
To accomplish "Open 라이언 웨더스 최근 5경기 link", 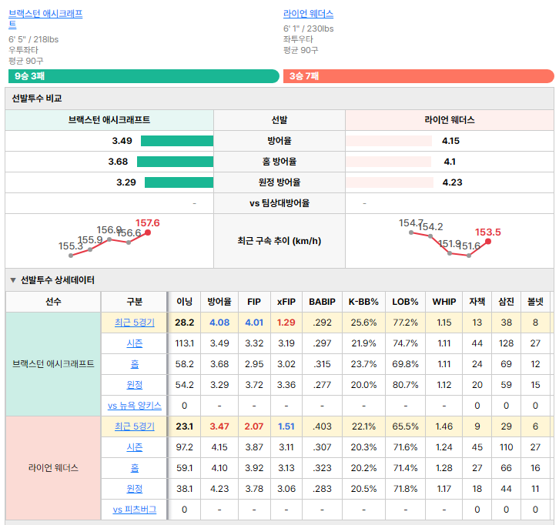I will point(135,426).
